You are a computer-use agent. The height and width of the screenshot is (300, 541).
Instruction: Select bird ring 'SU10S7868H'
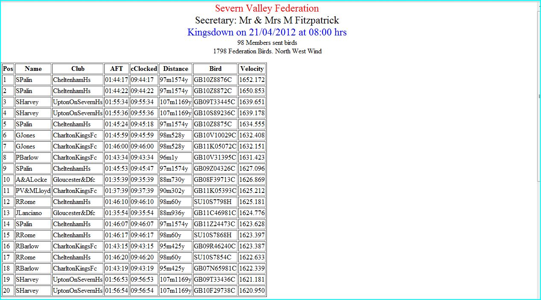pos(216,235)
